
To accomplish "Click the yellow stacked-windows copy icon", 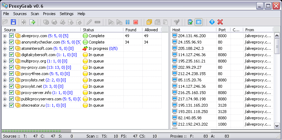I will point(149,22).
